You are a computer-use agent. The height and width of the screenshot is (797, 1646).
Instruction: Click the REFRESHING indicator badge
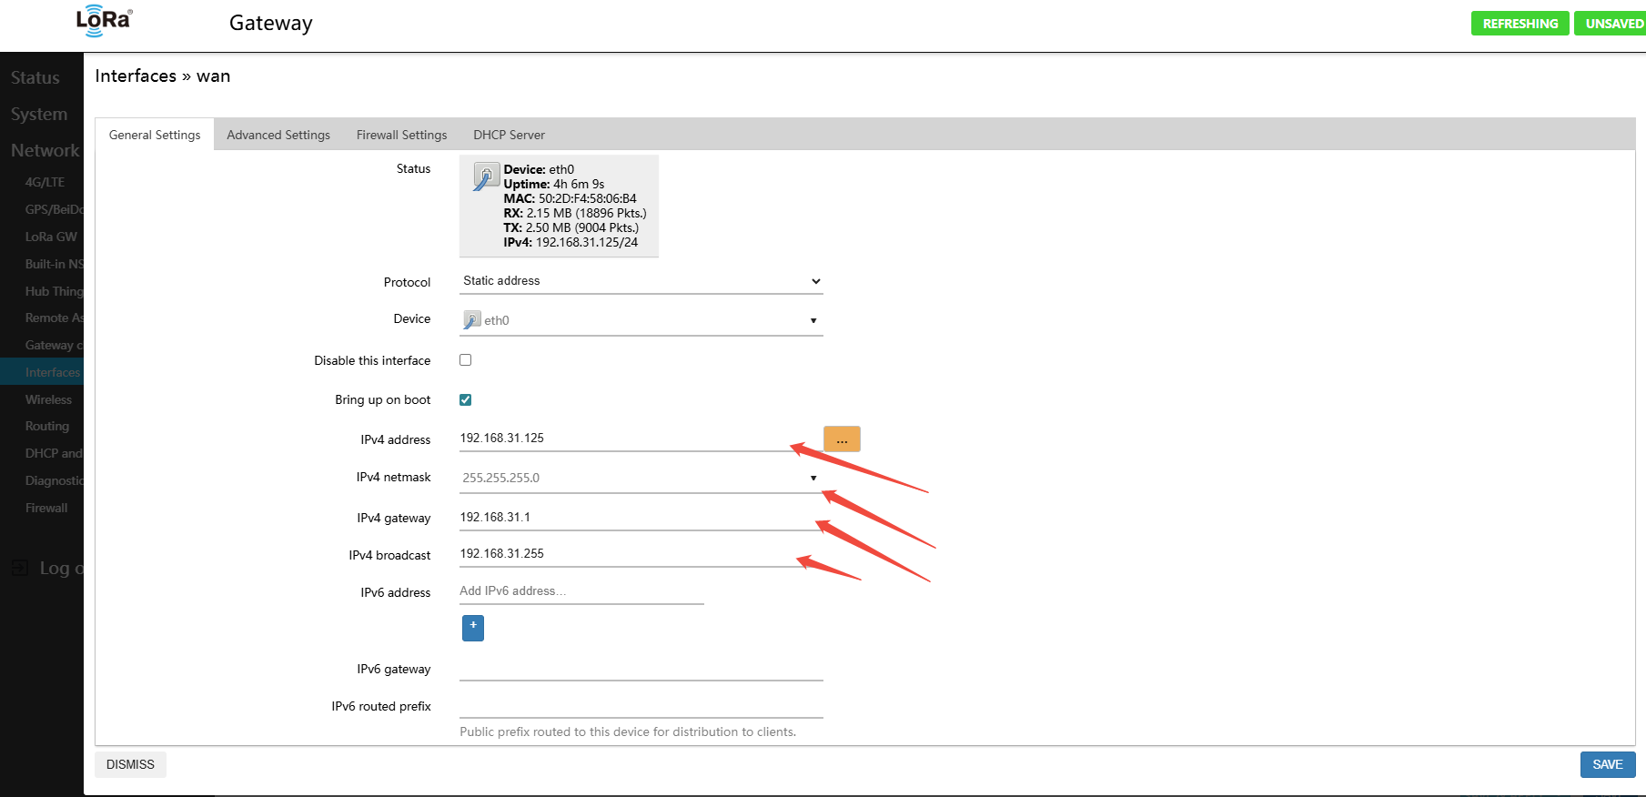[1520, 24]
